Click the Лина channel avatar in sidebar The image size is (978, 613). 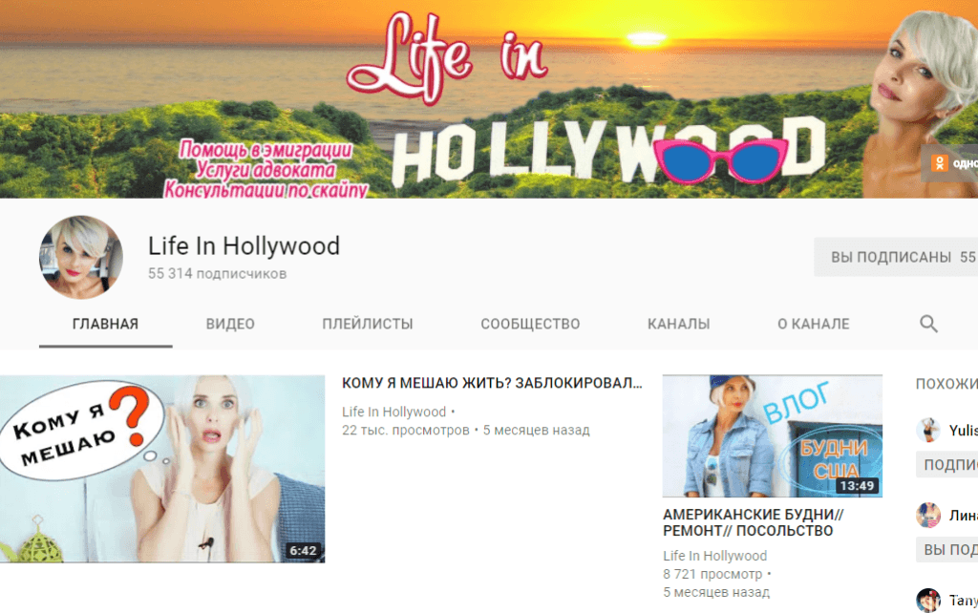(928, 516)
